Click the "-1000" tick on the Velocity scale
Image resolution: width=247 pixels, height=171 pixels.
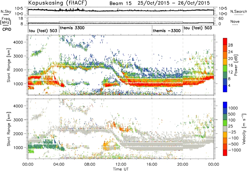click(235, 150)
